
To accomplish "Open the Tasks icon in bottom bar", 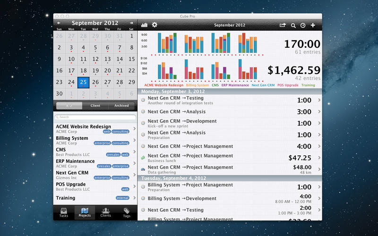I will click(63, 212).
